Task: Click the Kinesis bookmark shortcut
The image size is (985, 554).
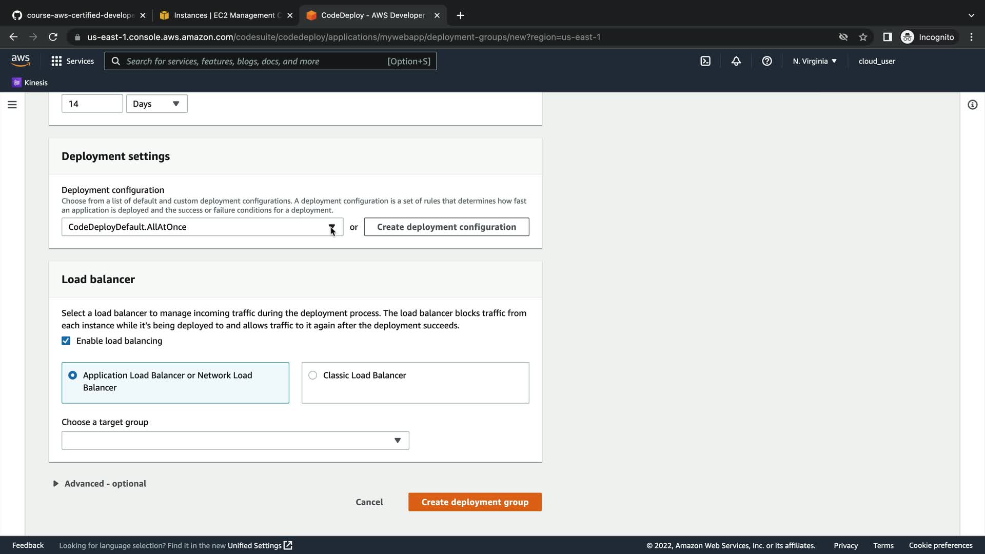Action: [30, 83]
